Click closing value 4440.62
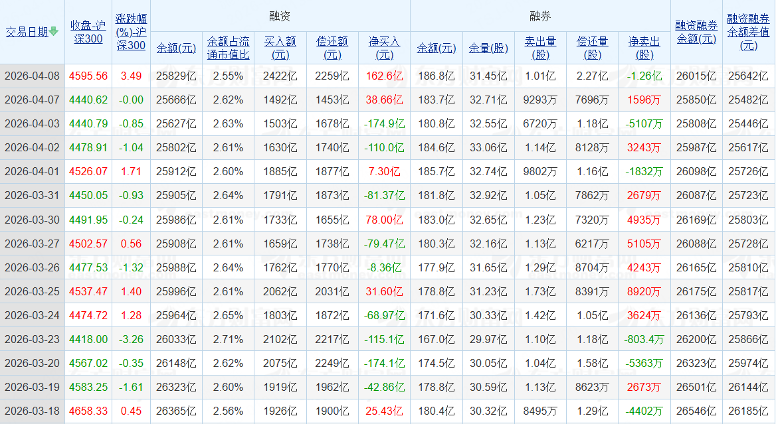 click(88, 100)
